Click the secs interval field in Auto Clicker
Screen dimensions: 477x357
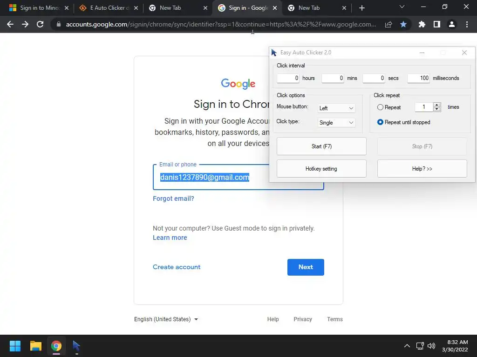coord(374,78)
